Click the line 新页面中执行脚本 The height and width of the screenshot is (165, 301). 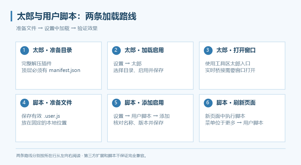[225, 116]
